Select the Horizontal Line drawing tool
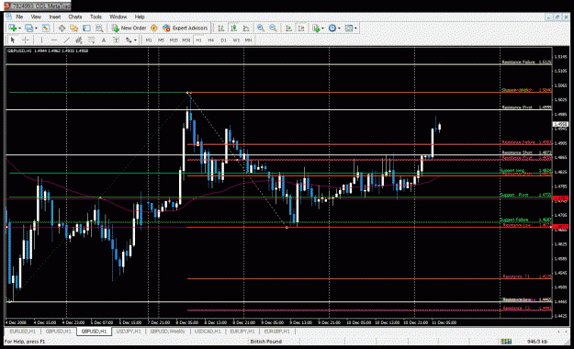The height and width of the screenshot is (349, 574). click(54, 39)
